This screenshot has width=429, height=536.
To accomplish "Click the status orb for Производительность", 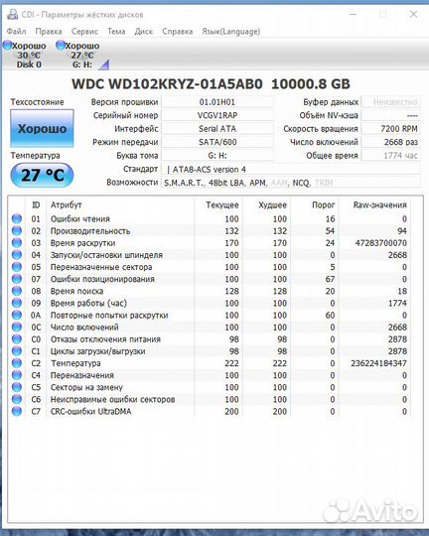I will coord(17,230).
